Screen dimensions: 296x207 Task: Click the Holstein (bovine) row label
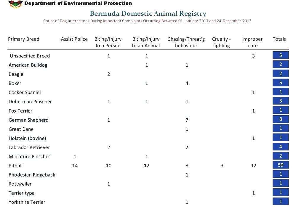tap(27, 138)
